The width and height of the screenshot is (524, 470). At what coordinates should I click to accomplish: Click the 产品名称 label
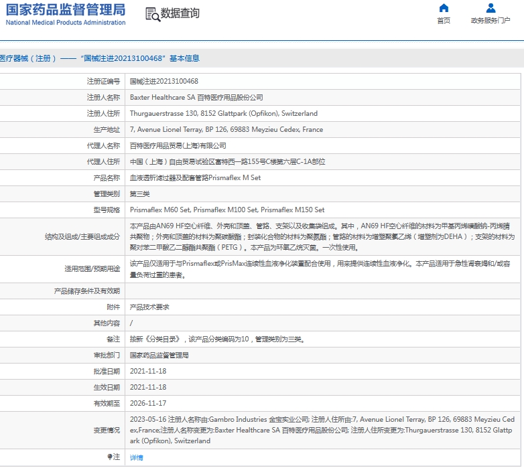click(107, 178)
